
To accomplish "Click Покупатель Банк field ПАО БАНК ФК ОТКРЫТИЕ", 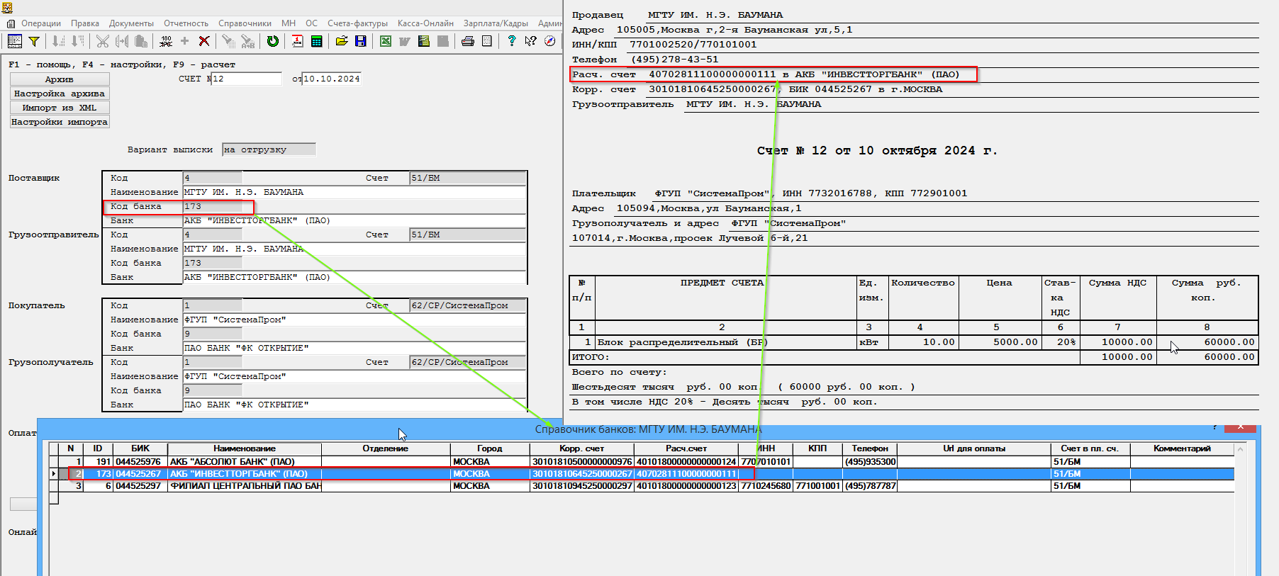I will pos(354,348).
